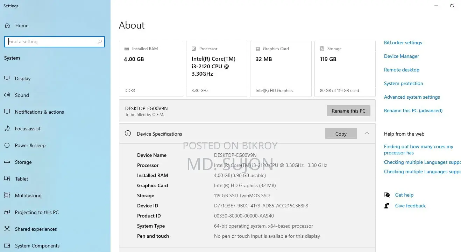Click the Focus assist moon icon
Image resolution: width=461 pixels, height=252 pixels.
click(x=7, y=129)
